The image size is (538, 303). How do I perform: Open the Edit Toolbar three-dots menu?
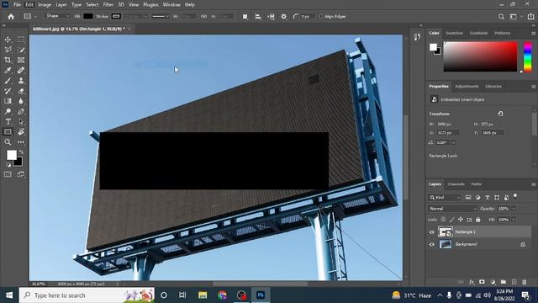(21, 142)
